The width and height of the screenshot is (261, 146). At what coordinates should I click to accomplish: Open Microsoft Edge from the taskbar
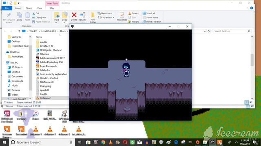[176, 142]
